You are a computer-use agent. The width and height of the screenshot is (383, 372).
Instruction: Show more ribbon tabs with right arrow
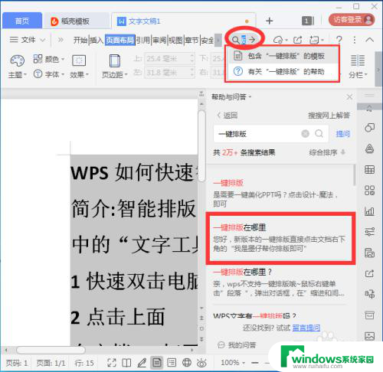click(x=218, y=40)
